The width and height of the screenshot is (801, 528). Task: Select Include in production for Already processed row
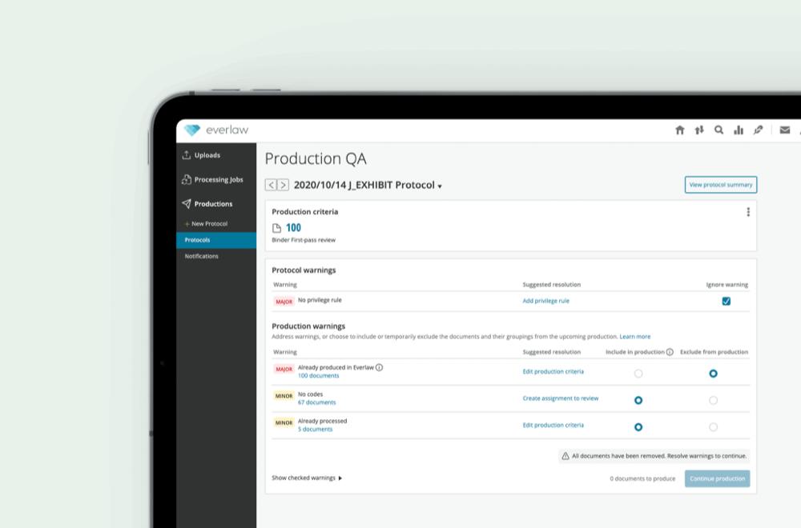tap(638, 427)
